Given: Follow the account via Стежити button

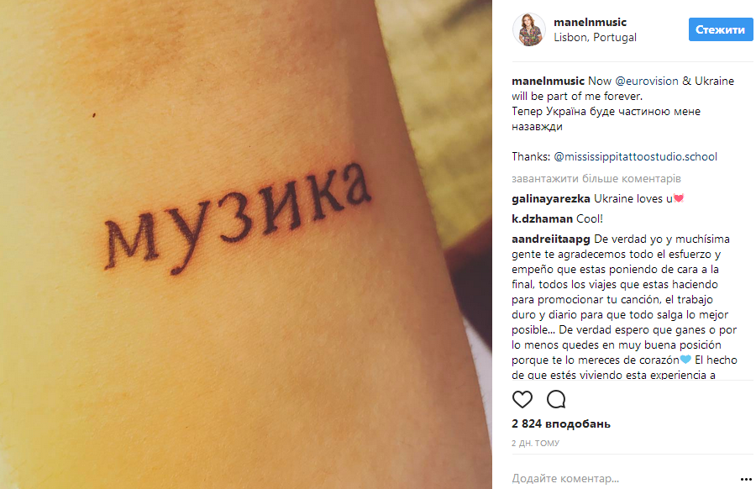Looking at the screenshot, I should (721, 29).
